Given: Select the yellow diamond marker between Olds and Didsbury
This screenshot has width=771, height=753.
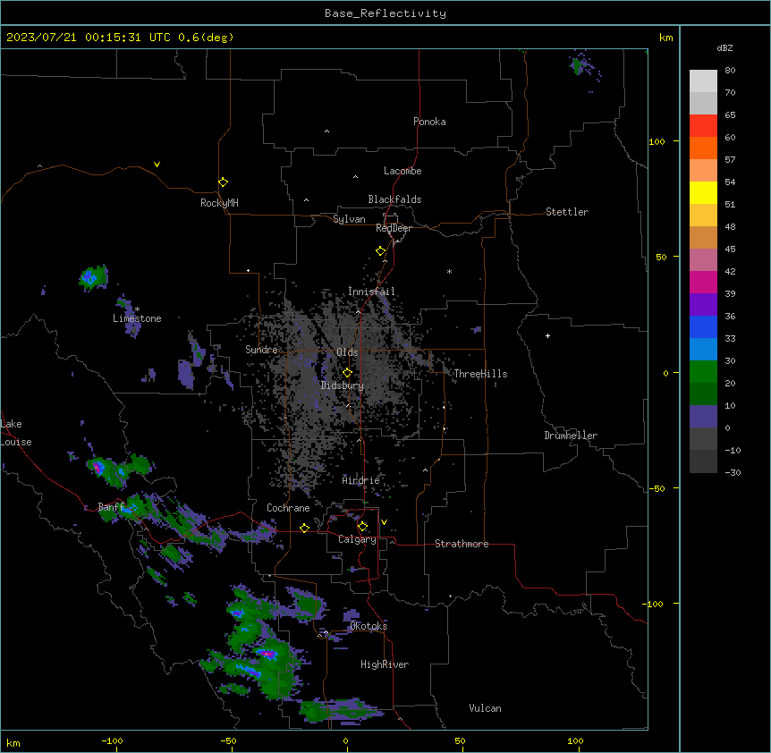Looking at the screenshot, I should coord(347,373).
